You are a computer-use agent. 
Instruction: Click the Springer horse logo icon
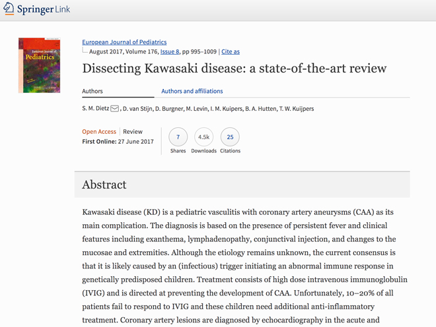9,9
